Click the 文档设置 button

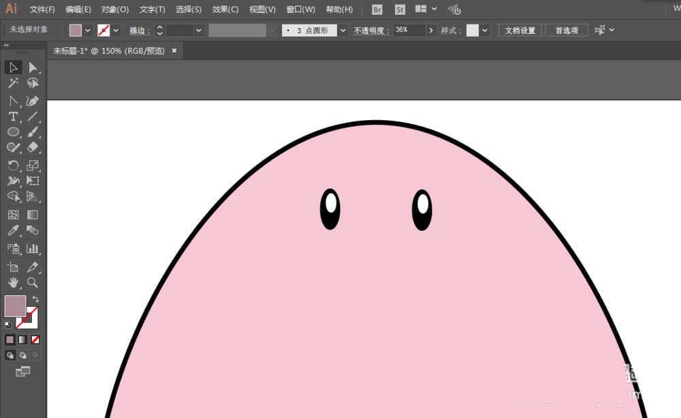pyautogui.click(x=520, y=30)
